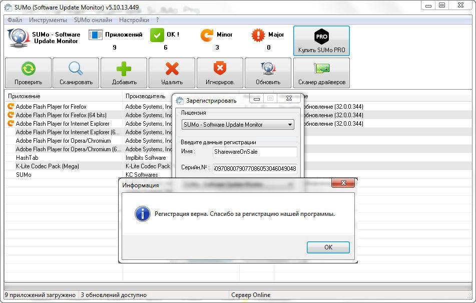Click KC Softwares manufacturer cell
This screenshot has width=476, height=303.
pyautogui.click(x=142, y=175)
